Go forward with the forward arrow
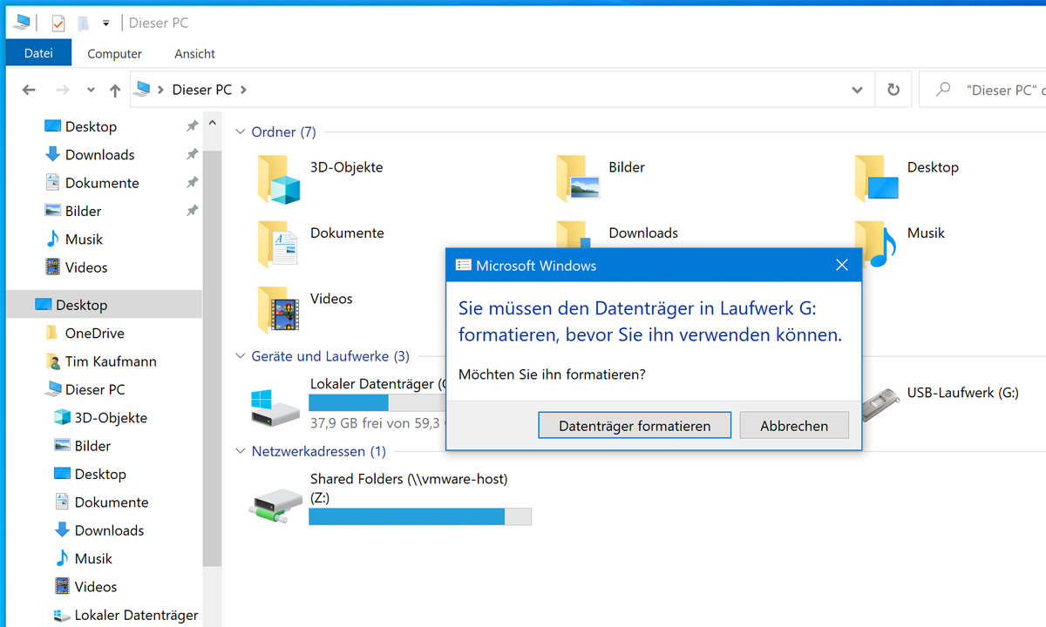Screen dimensions: 1046x627 (62, 90)
